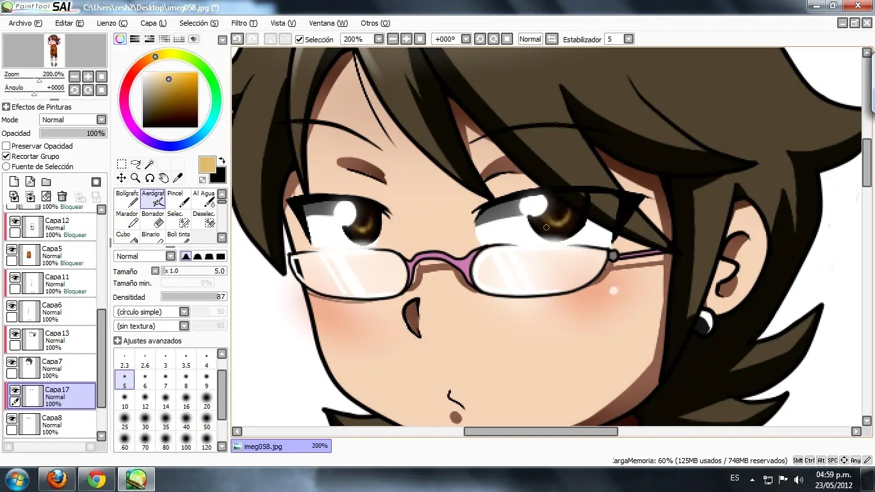Image resolution: width=875 pixels, height=492 pixels.
Task: Choose the Bolígrafo pen tool
Action: (x=127, y=199)
